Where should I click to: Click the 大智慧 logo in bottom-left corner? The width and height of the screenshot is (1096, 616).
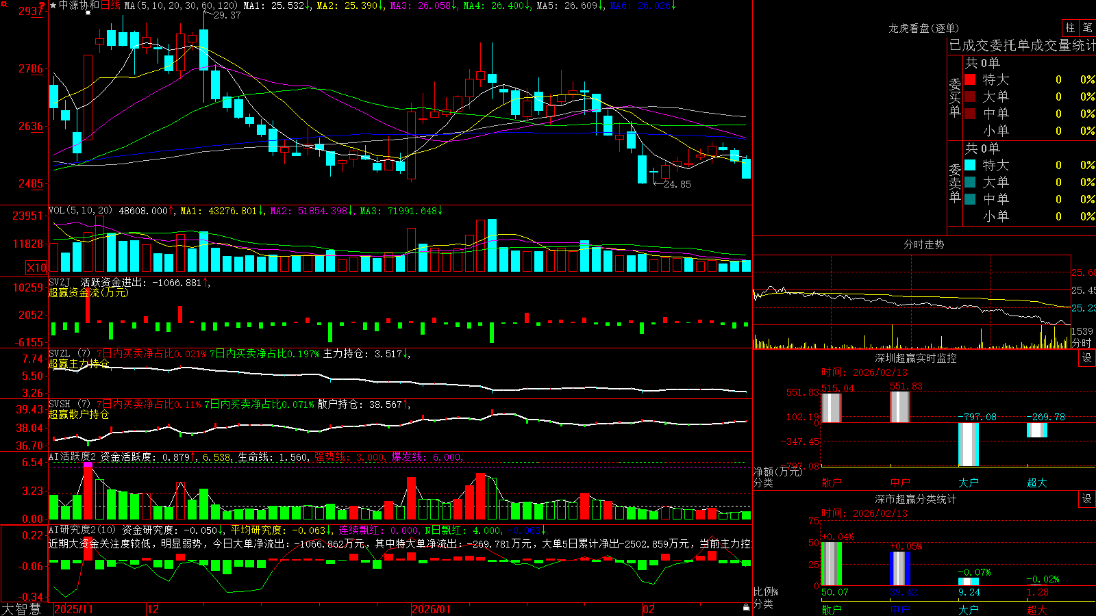tap(21, 609)
